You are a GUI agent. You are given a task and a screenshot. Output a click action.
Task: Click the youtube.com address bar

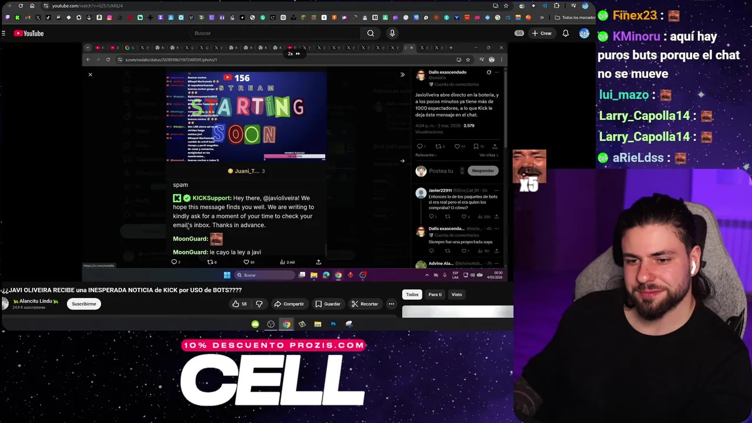tap(264, 6)
